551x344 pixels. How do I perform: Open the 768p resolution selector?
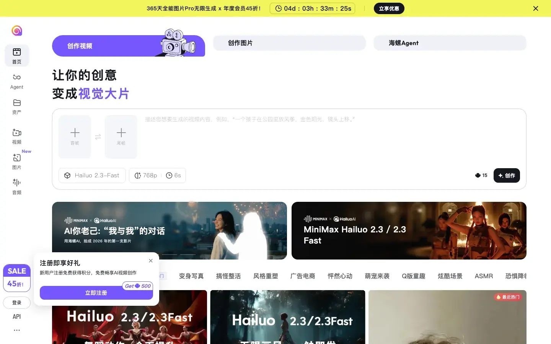point(147,175)
